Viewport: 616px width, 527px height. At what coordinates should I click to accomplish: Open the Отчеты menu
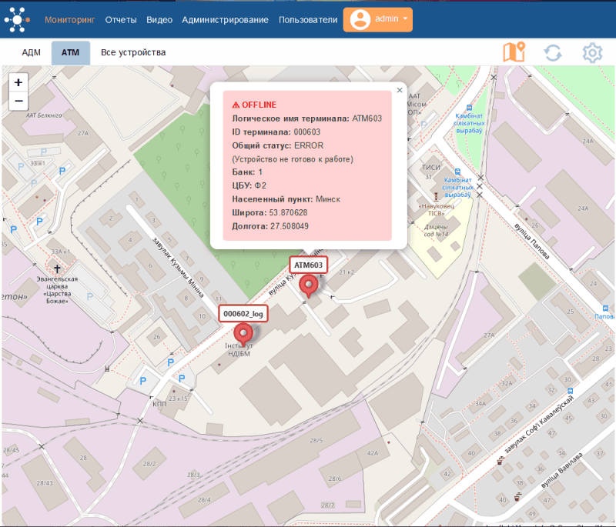[x=121, y=20]
